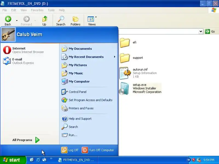Viewport: 219px width, 164px height.
Task: Open the Back history dropdown arrow
Action: pos(17,21)
